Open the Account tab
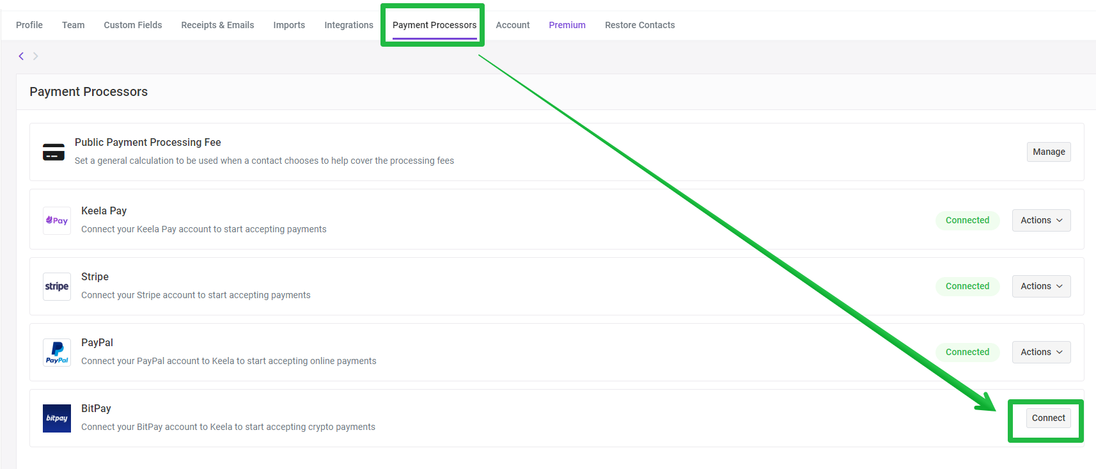Screen dimensions: 1096x469 pos(513,25)
